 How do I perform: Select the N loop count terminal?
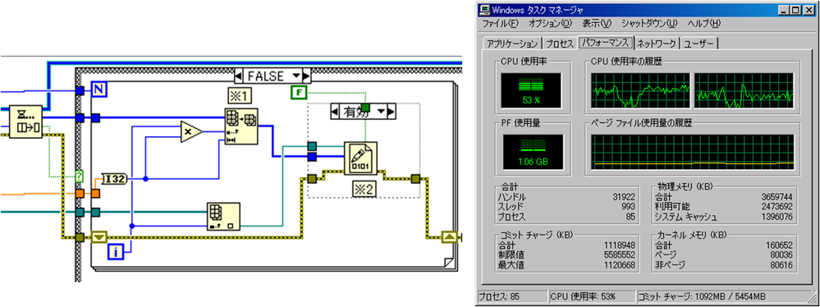pos(98,90)
